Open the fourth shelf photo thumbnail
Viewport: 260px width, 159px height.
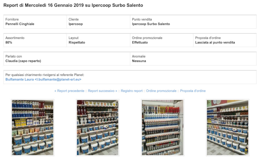(227, 127)
